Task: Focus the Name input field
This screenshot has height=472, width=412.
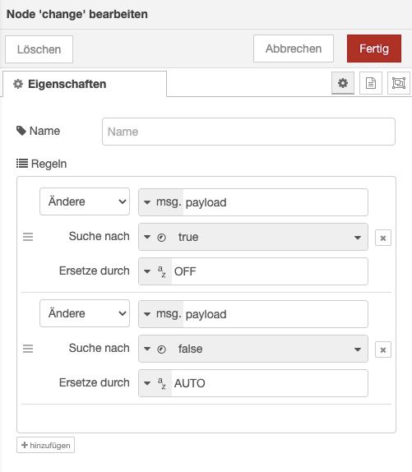Action: 248,132
